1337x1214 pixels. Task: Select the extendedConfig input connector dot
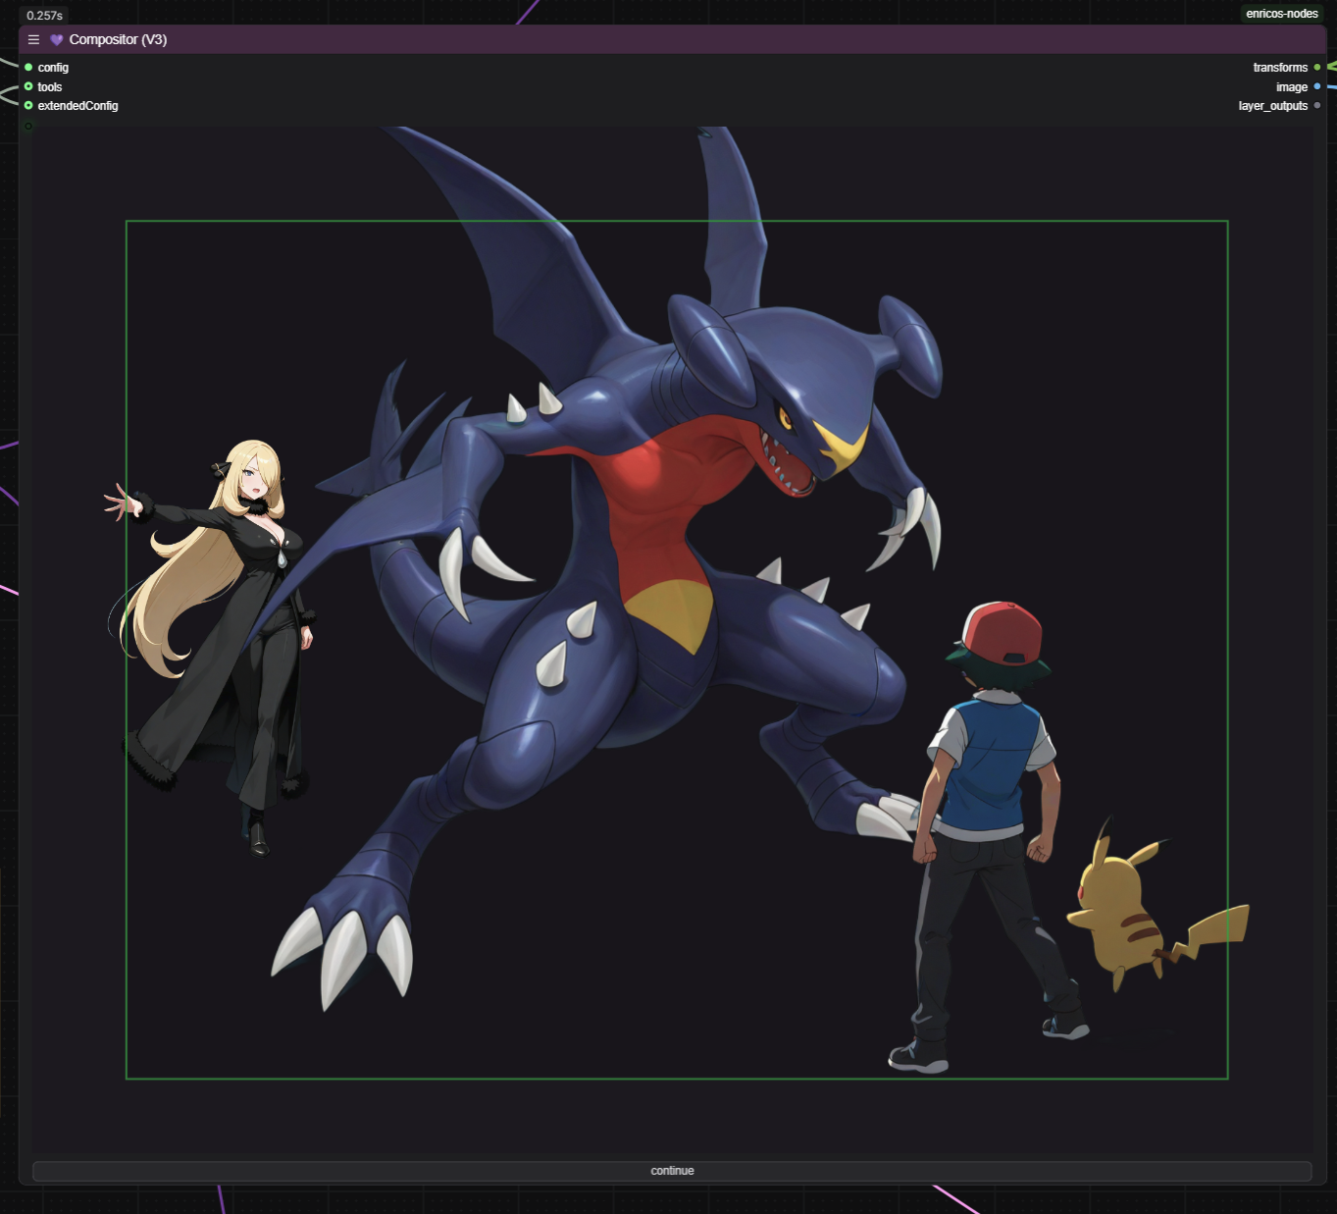click(28, 105)
